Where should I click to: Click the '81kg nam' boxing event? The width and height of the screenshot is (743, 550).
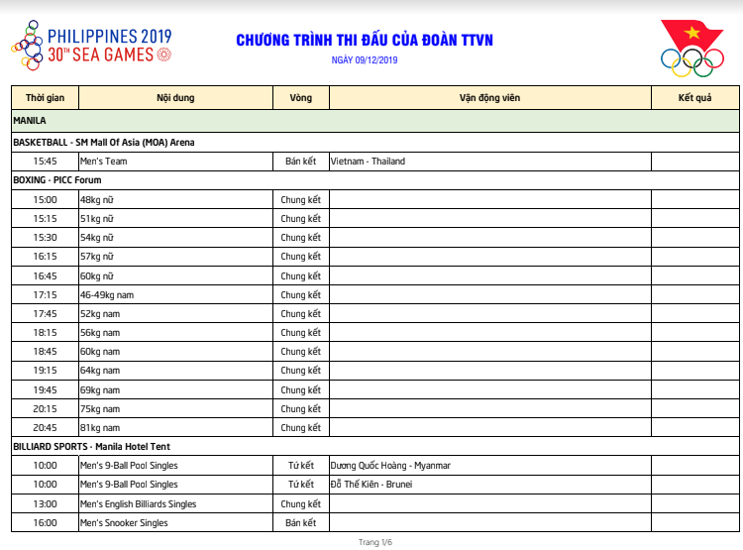point(175,428)
